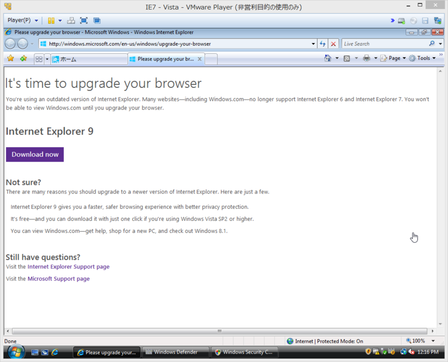Open the search provider options dropdown
Viewport: 448px width, 362px height.
(x=440, y=44)
